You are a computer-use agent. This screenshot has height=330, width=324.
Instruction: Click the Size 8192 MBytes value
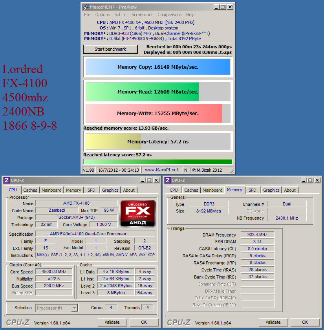point(209,211)
